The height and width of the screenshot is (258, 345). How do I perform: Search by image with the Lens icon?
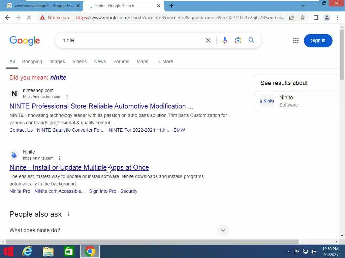click(238, 40)
